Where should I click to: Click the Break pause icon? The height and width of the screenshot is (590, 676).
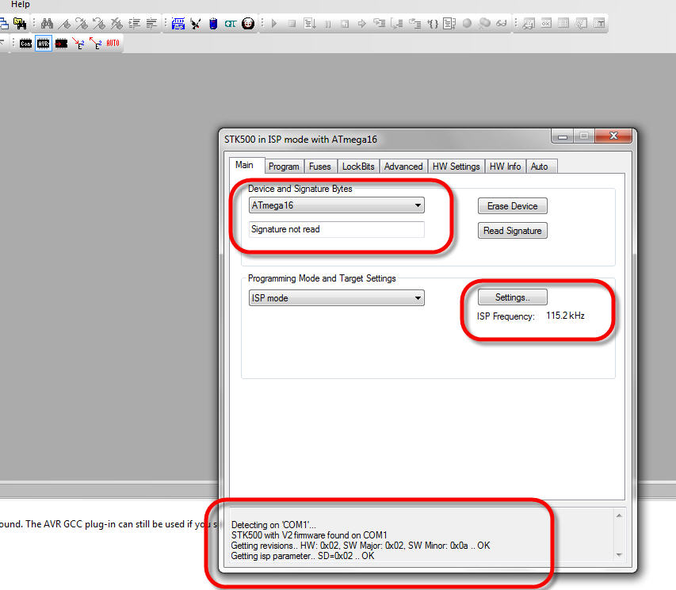pyautogui.click(x=327, y=24)
